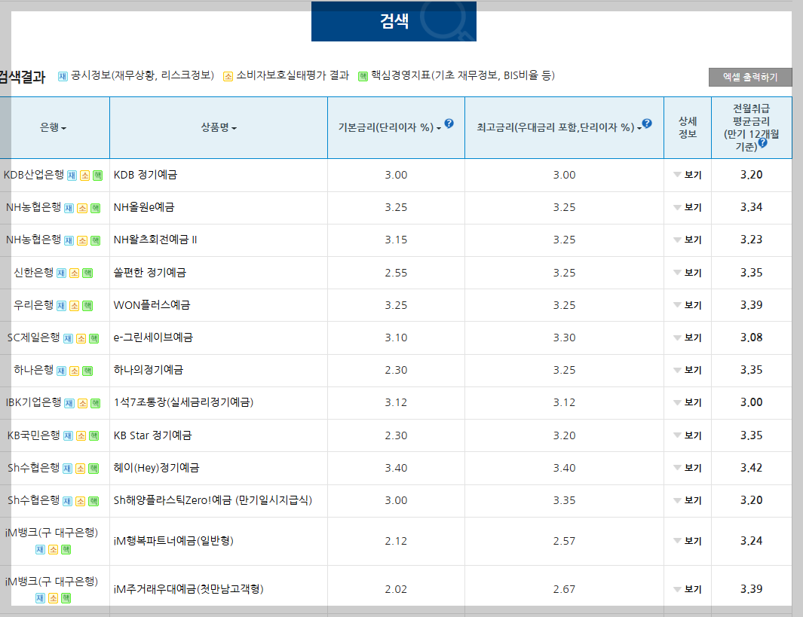
Task: Open 재 icon in Sh해양플라스틱Zero!예금 row
Action: [x=68, y=501]
